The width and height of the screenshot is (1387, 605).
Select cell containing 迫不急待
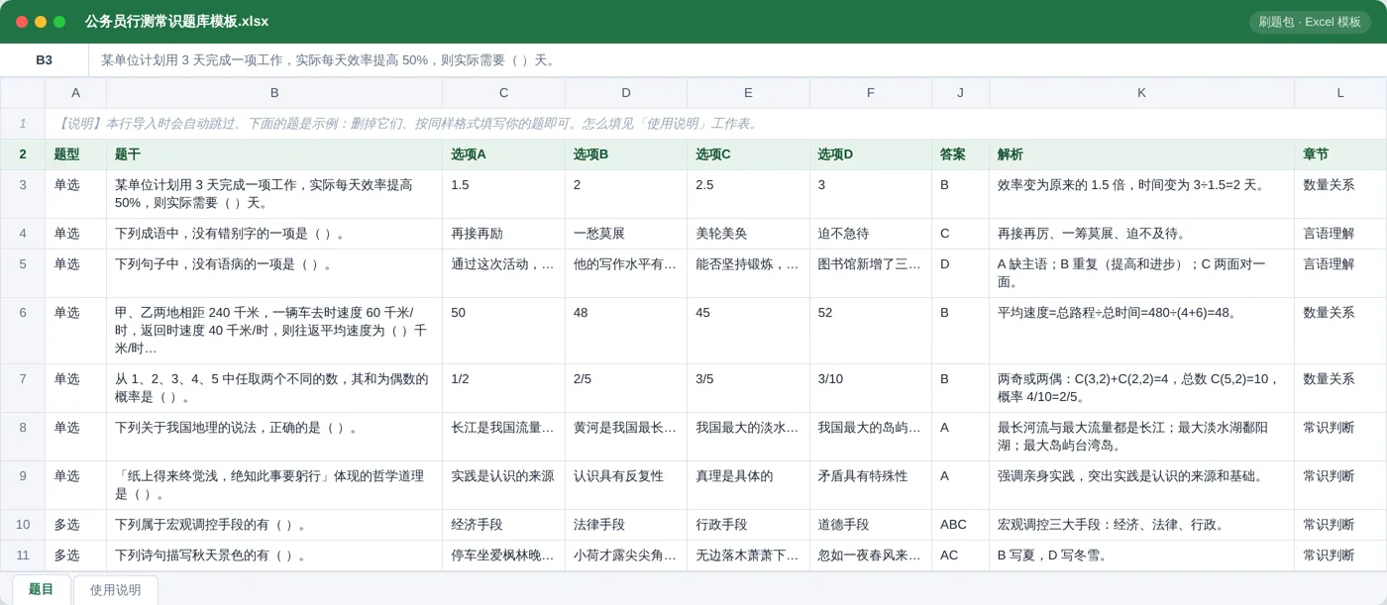click(x=871, y=234)
